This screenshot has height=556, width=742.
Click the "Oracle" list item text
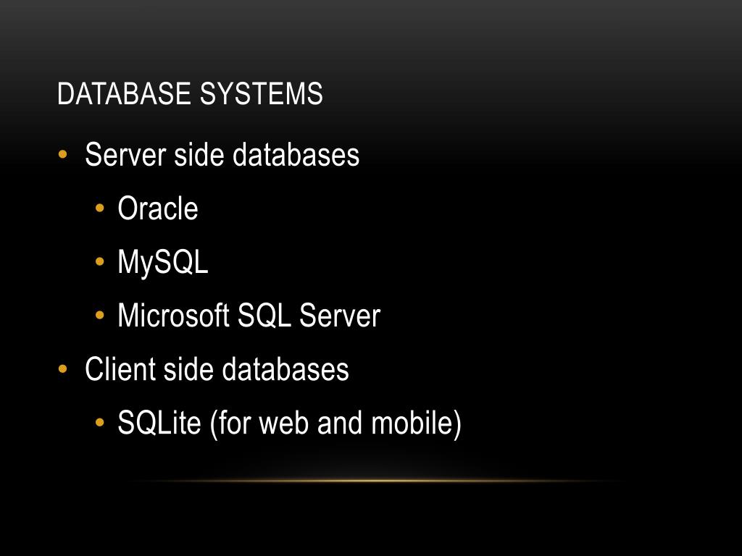pos(157,208)
